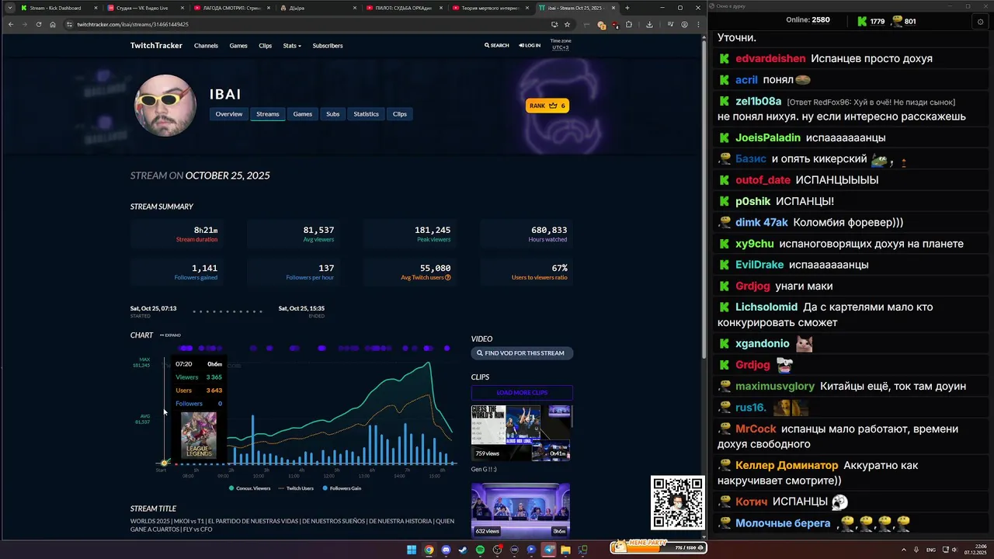Image resolution: width=994 pixels, height=559 pixels.
Task: Open the Chrome profile icon
Action: tap(684, 24)
